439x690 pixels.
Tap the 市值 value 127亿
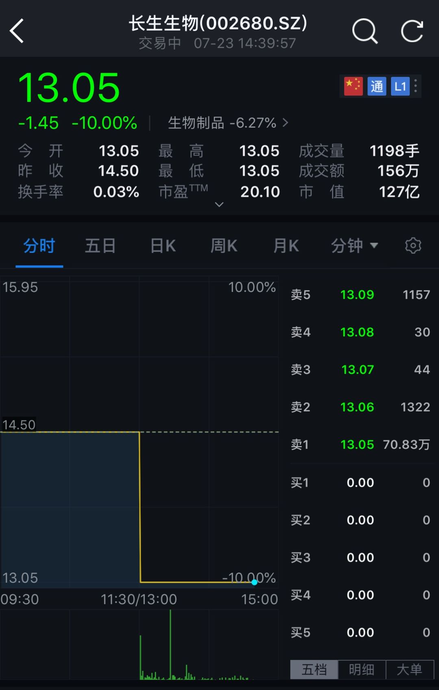tap(399, 192)
